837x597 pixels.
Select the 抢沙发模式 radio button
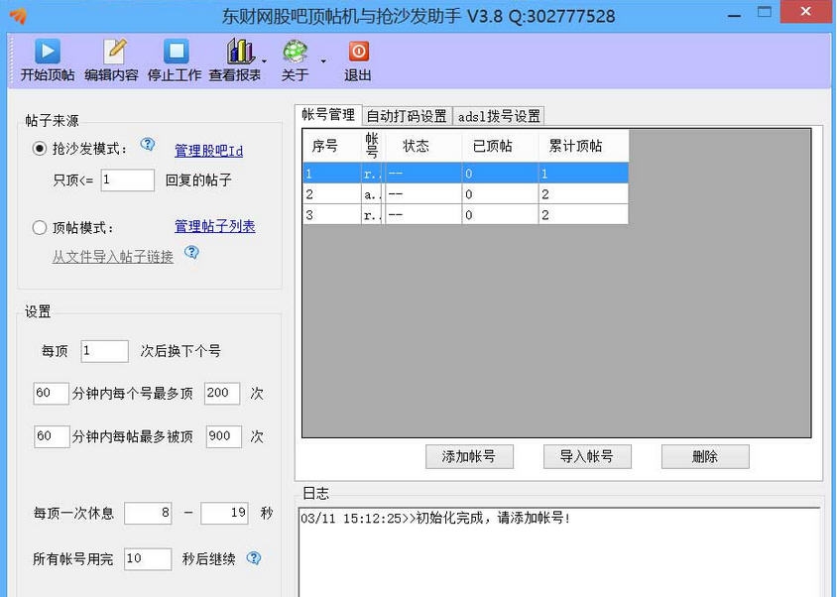point(40,149)
